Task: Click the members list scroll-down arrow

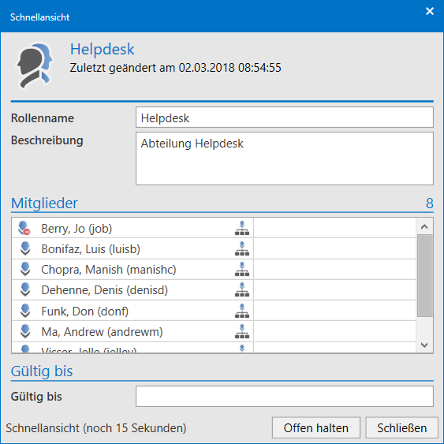Action: (424, 345)
